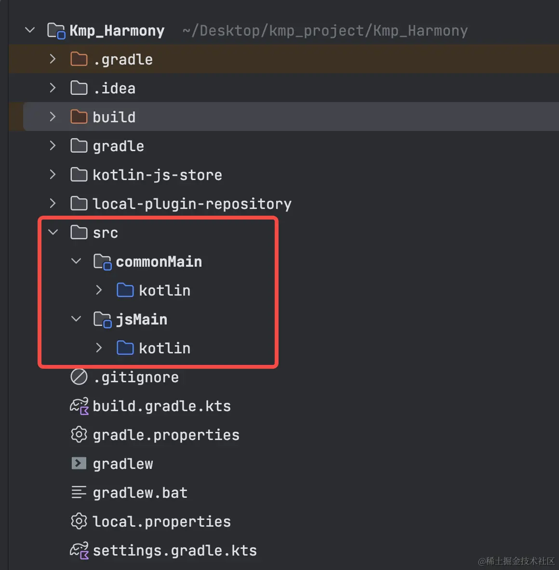This screenshot has width=559, height=570.
Task: Click the commonMain source set folder icon
Action: tap(102, 262)
